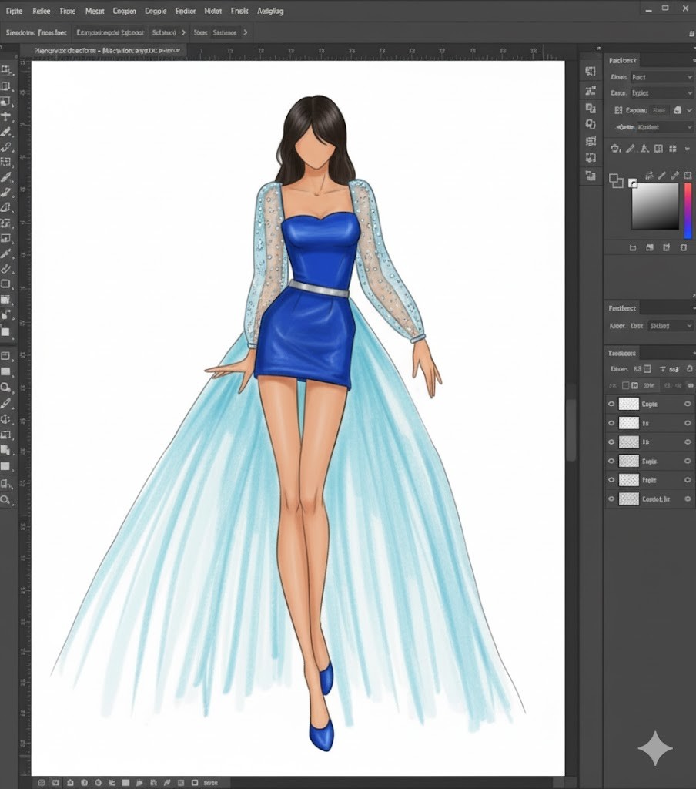Switch to the document tab starting with 'Plenqrv'
The image size is (696, 789).
click(105, 50)
